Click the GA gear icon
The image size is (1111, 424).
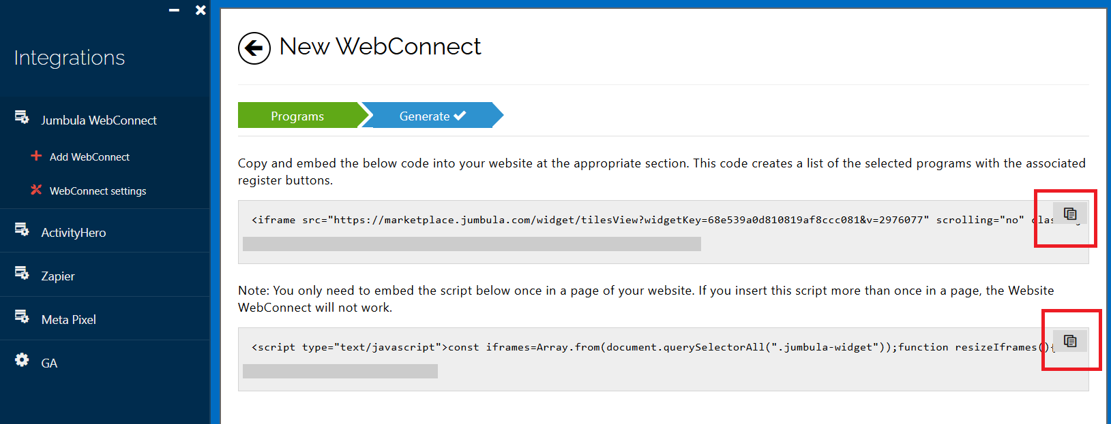click(x=22, y=360)
